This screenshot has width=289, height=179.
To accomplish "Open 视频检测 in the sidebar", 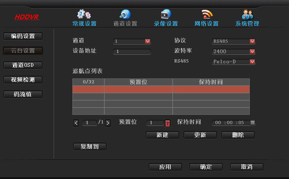I will 23,79.
